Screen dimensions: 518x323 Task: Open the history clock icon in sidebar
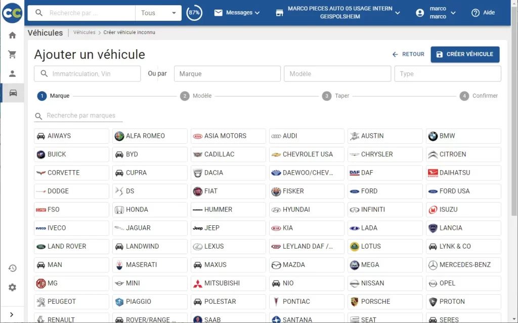12,268
